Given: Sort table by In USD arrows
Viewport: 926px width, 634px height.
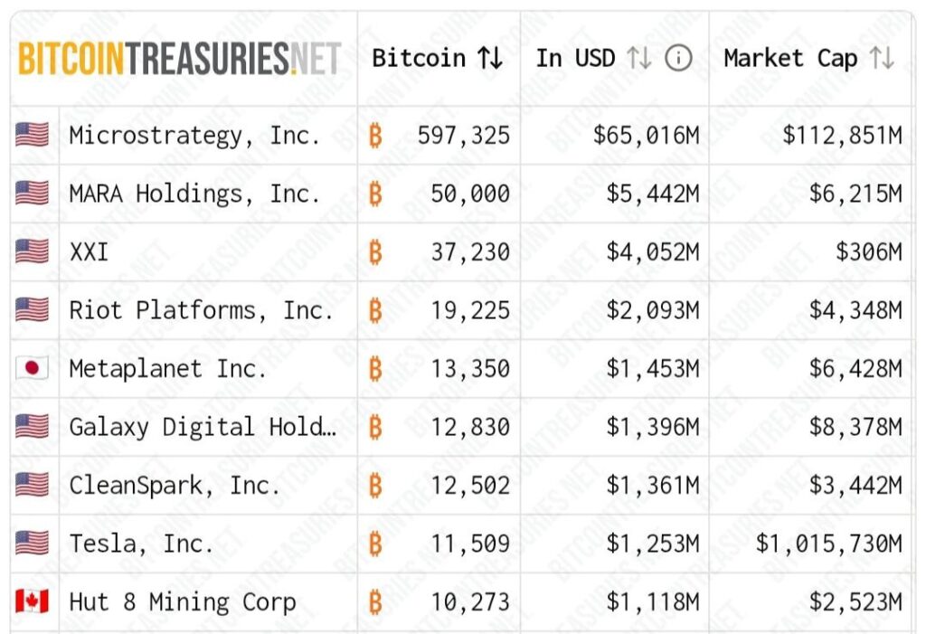Looking at the screenshot, I should click(638, 59).
